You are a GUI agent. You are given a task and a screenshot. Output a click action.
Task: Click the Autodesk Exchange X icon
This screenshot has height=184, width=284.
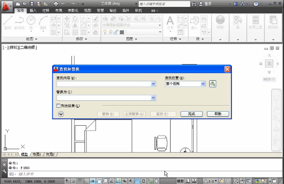[x=236, y=4]
